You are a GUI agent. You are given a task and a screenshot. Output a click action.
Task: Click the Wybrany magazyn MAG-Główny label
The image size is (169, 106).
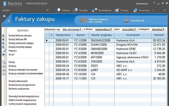[98, 20]
